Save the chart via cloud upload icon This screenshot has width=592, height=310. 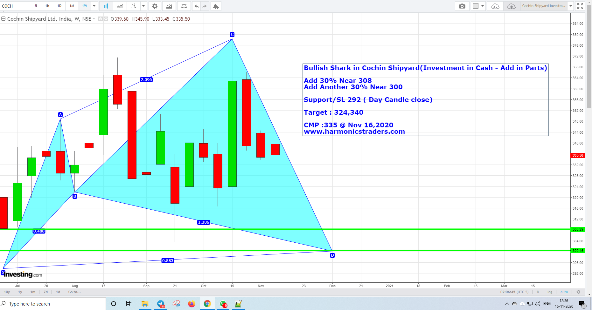(x=511, y=6)
